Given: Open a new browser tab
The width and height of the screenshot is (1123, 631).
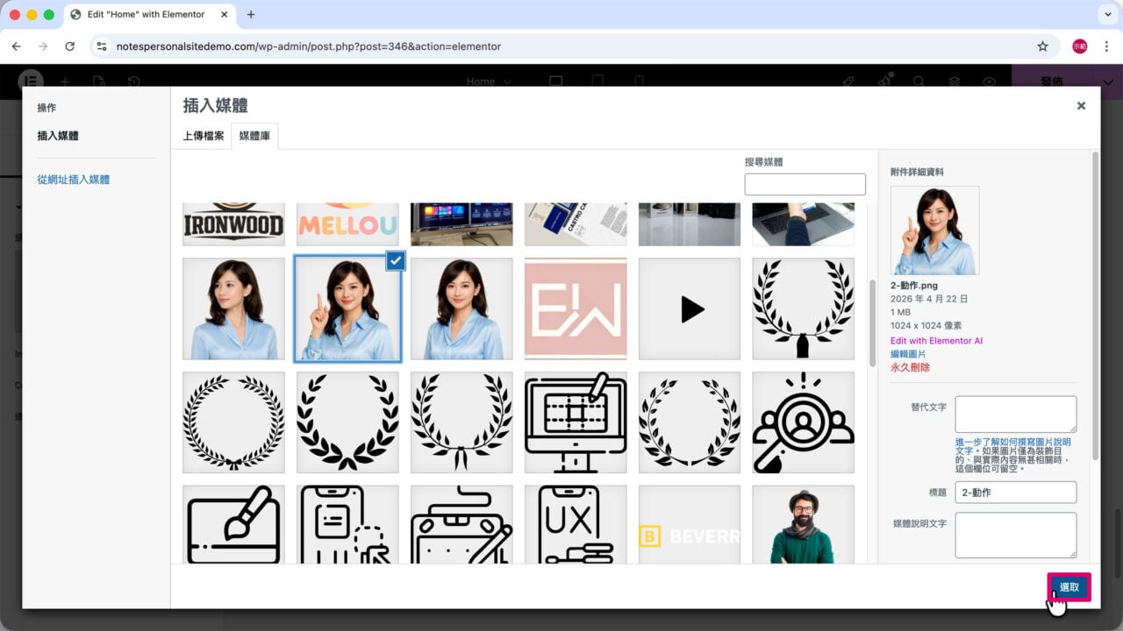Looking at the screenshot, I should coord(251,15).
